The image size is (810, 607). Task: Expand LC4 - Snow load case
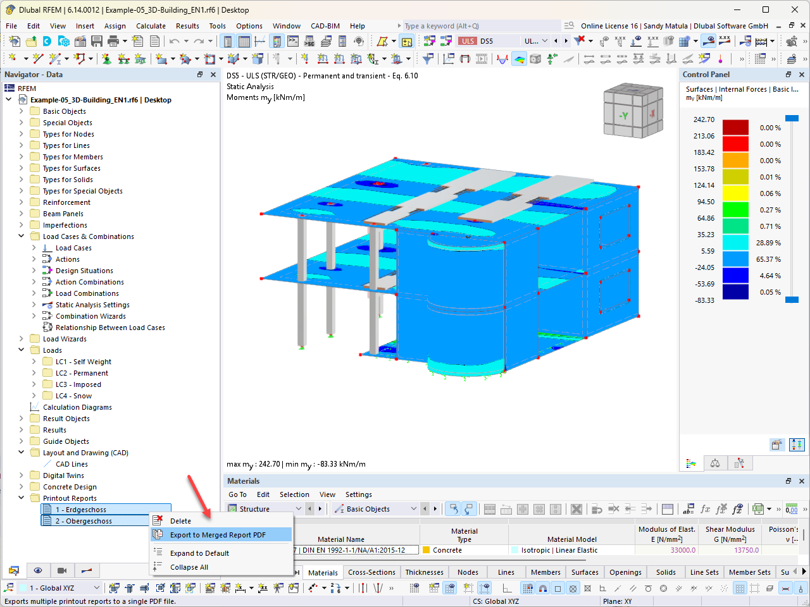(x=34, y=396)
